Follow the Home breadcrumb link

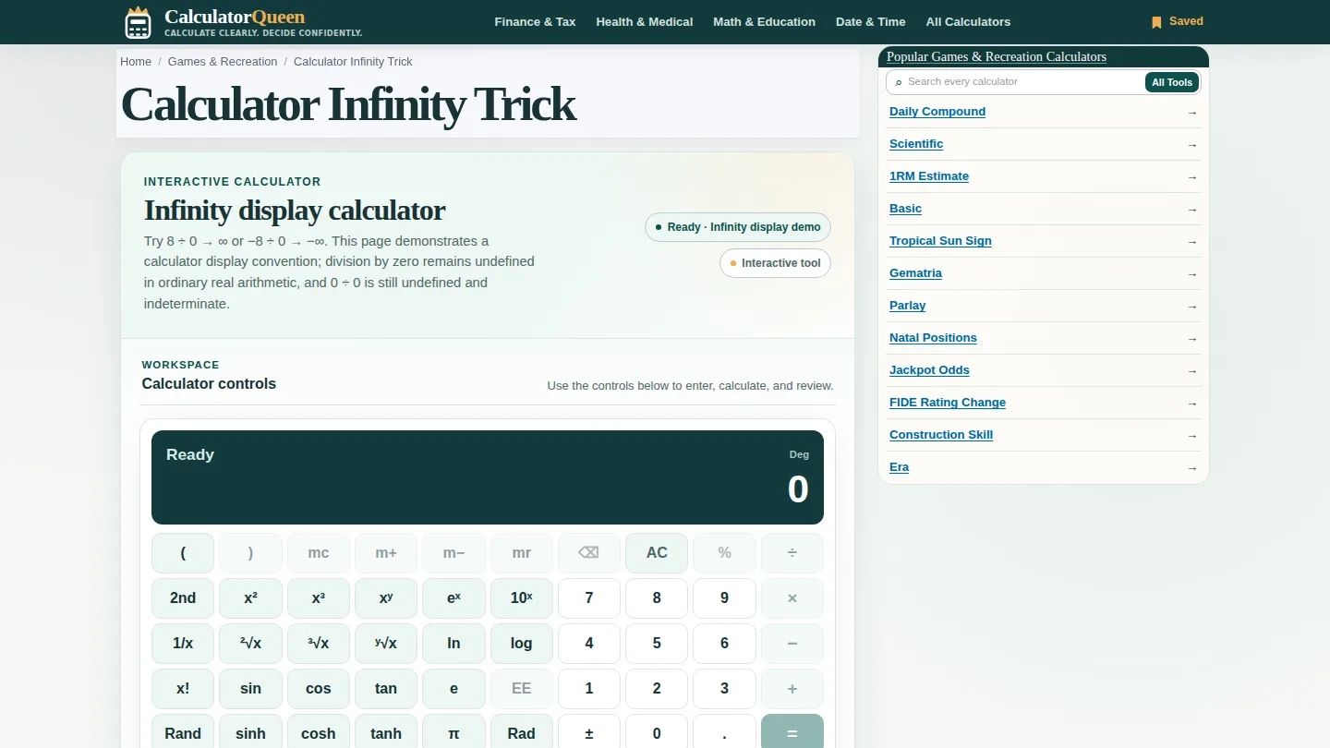click(x=136, y=62)
